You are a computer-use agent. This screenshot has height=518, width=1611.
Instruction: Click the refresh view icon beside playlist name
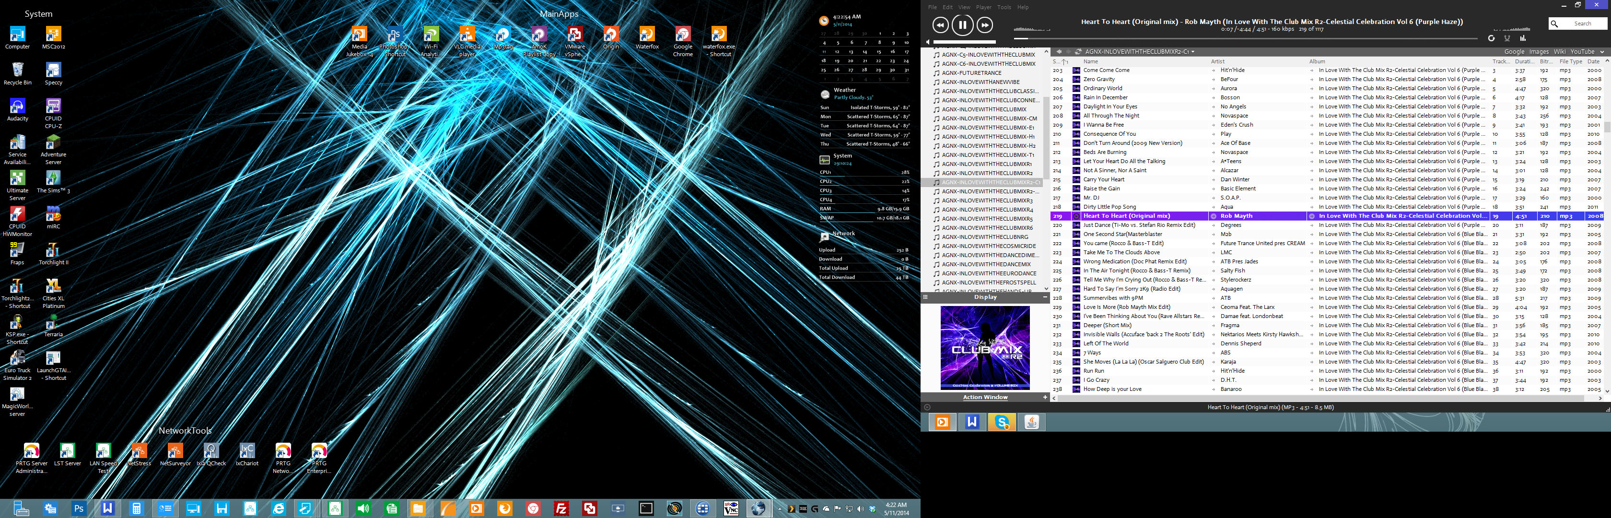(x=1078, y=52)
